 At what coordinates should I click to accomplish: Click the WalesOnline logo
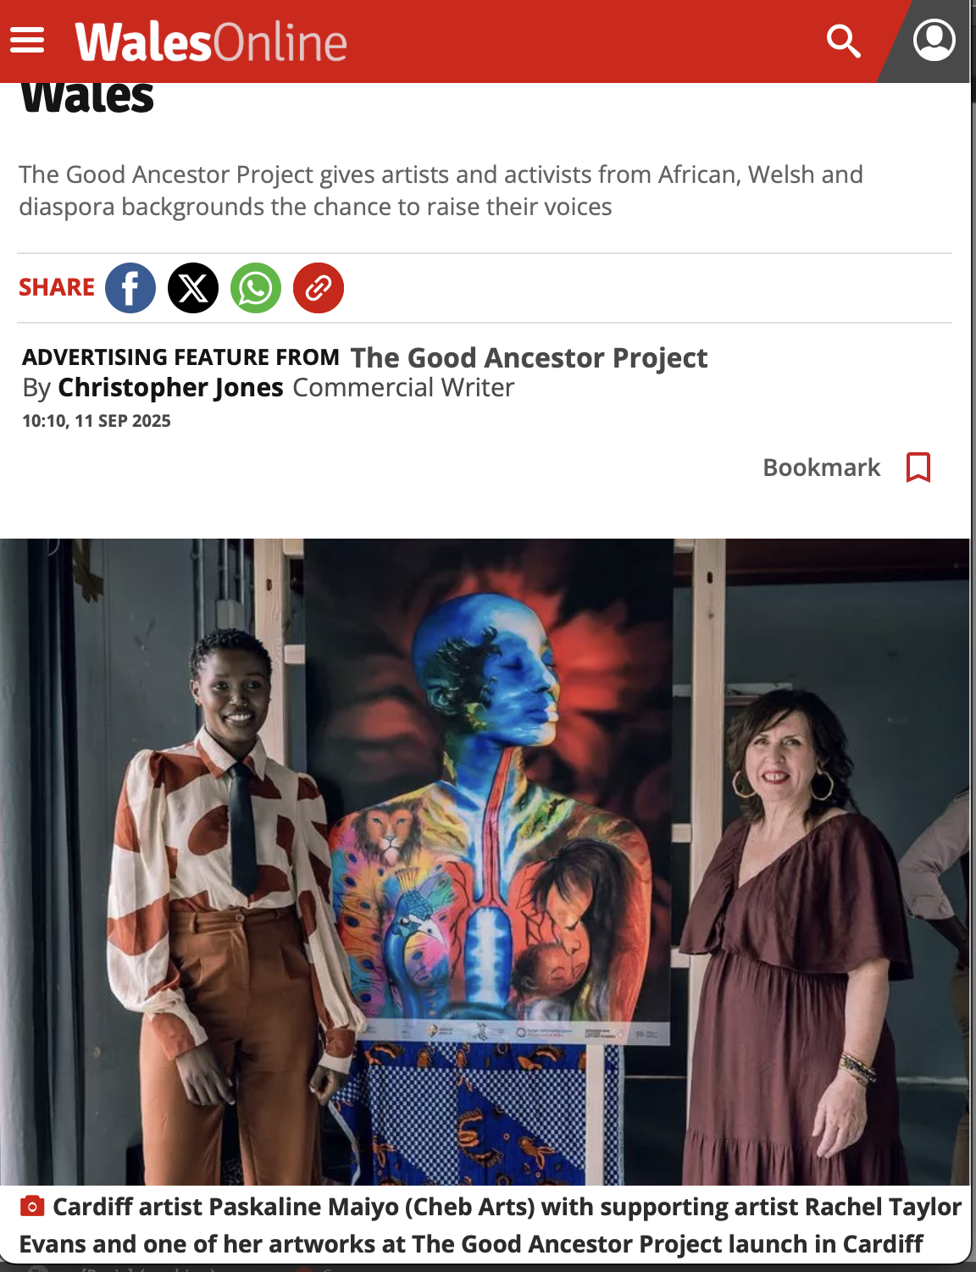[x=211, y=42]
